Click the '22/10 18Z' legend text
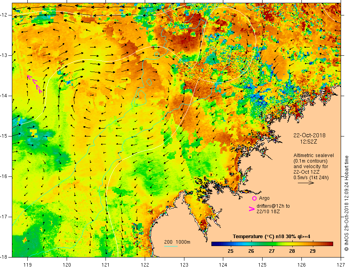349x269 pixels. 268,212
